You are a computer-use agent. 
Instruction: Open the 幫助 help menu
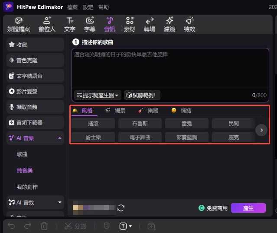coord(104,7)
